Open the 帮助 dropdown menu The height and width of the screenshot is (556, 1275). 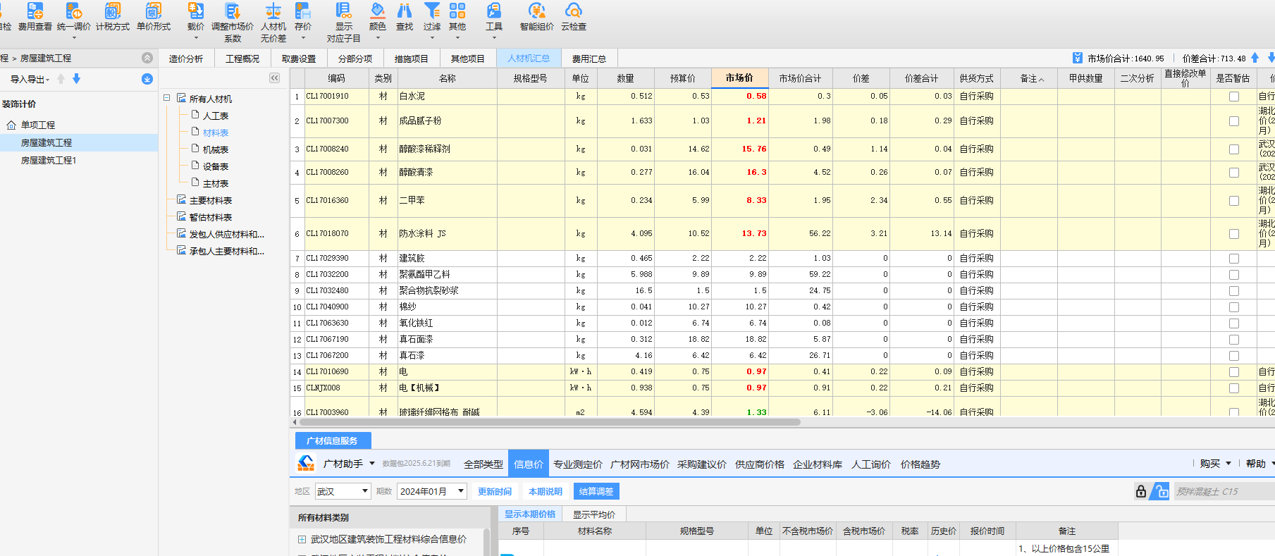[x=1259, y=464]
